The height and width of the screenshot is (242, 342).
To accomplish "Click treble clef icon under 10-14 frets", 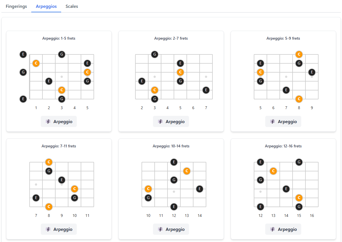I will point(161,229).
